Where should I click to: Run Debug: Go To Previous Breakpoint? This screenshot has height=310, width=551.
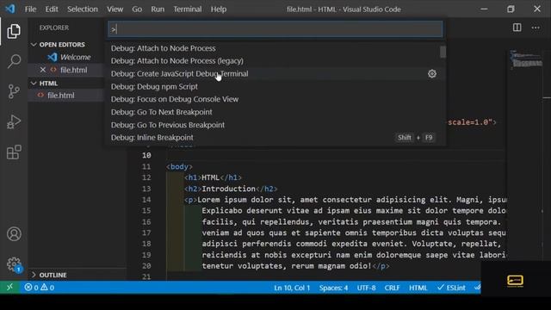pos(275,125)
